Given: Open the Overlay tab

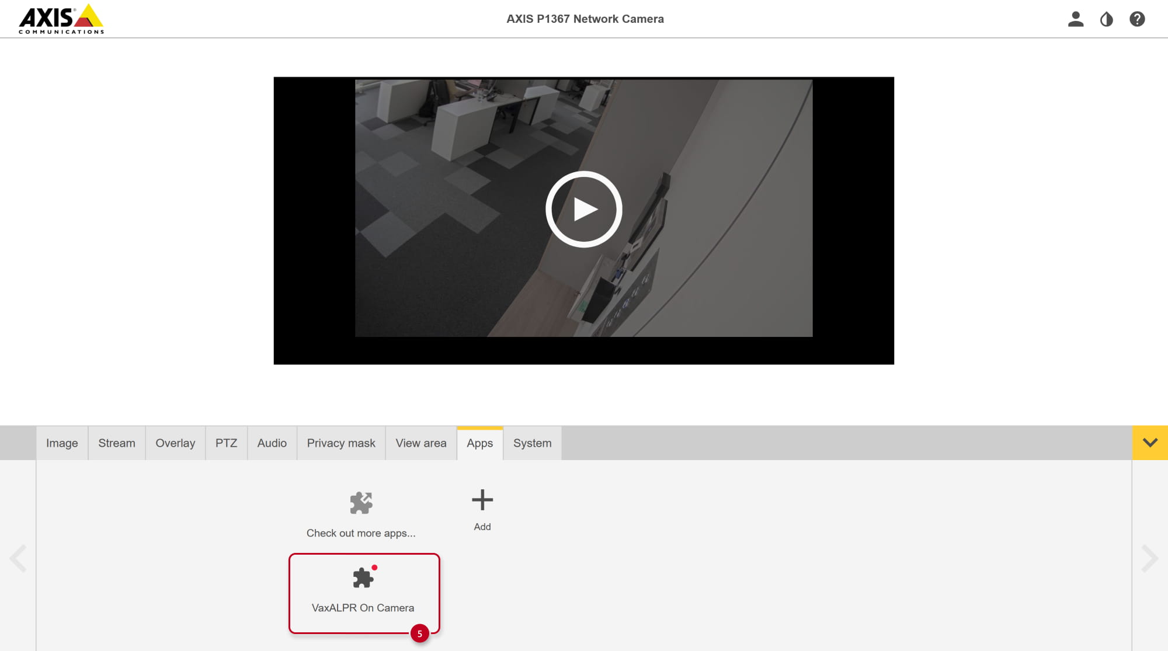Looking at the screenshot, I should (x=175, y=443).
